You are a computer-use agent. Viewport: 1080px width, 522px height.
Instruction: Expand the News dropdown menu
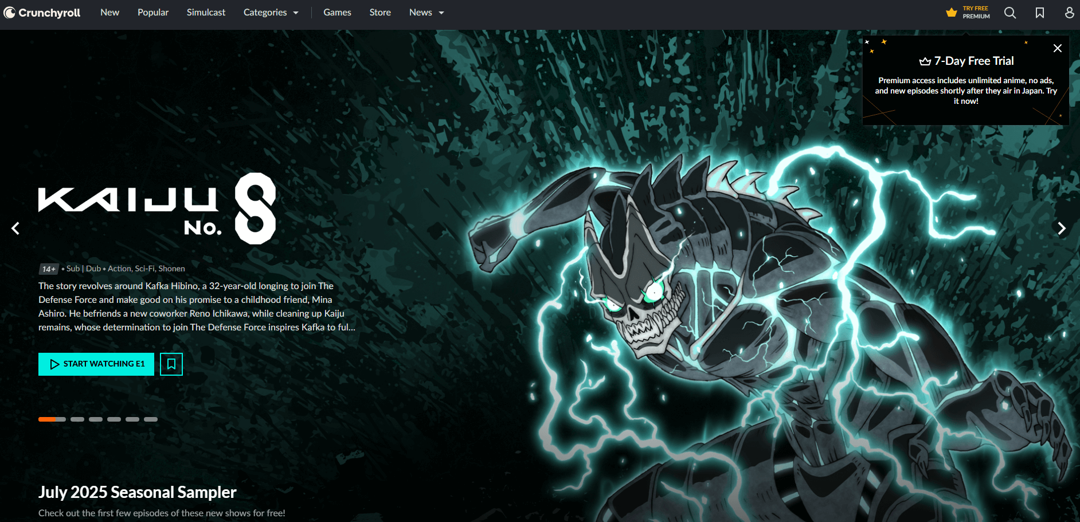point(426,13)
